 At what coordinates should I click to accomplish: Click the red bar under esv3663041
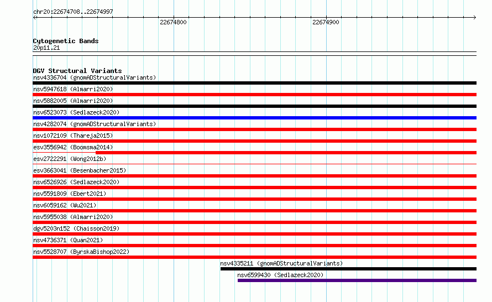(x=254, y=176)
